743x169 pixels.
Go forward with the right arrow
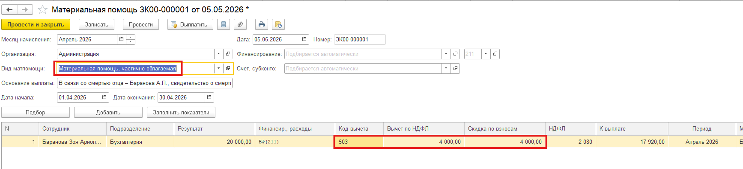pyautogui.click(x=25, y=9)
